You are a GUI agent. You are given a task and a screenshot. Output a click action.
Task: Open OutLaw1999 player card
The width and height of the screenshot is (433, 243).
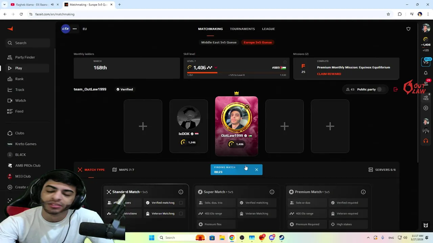point(236,126)
